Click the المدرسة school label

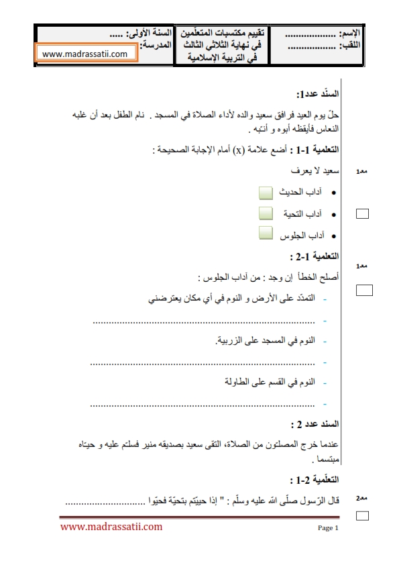pos(156,45)
